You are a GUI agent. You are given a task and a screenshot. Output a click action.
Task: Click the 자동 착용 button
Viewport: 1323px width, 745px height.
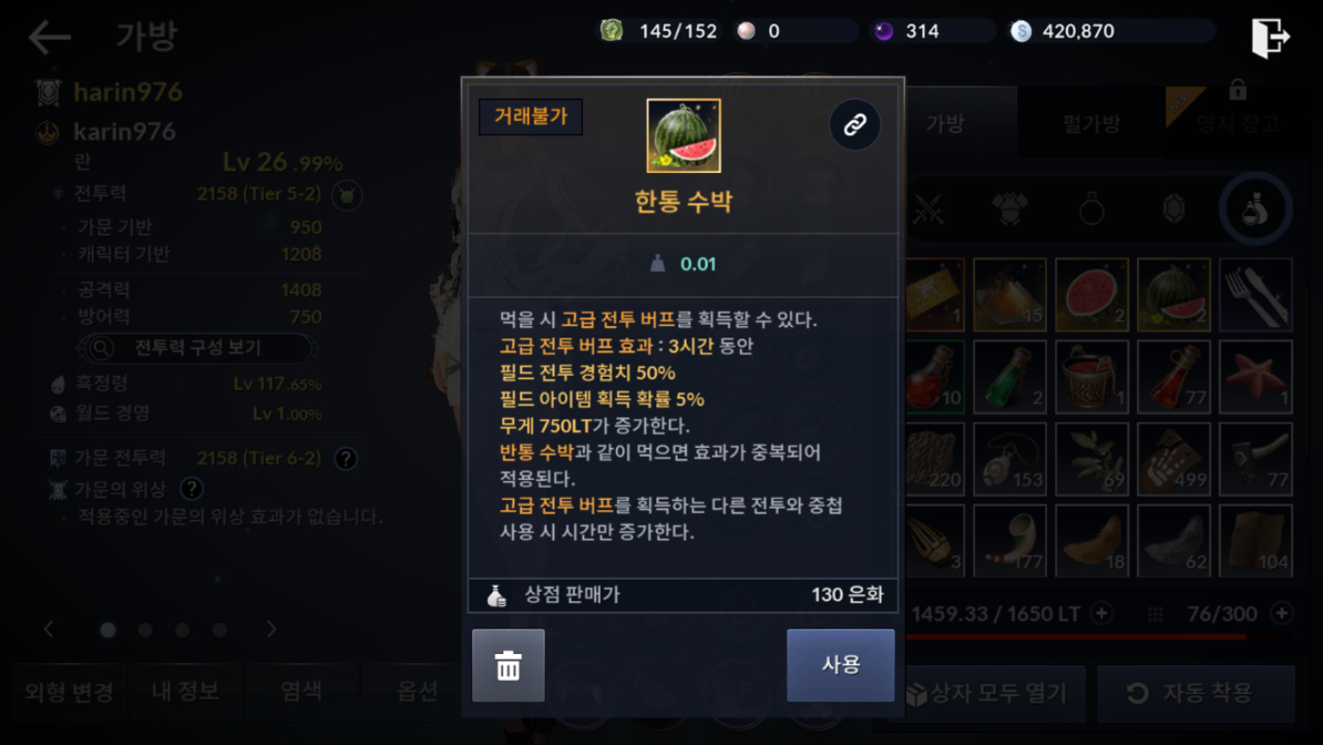click(x=1196, y=693)
